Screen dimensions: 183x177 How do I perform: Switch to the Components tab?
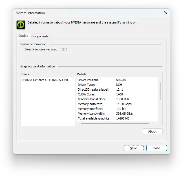click(40, 36)
